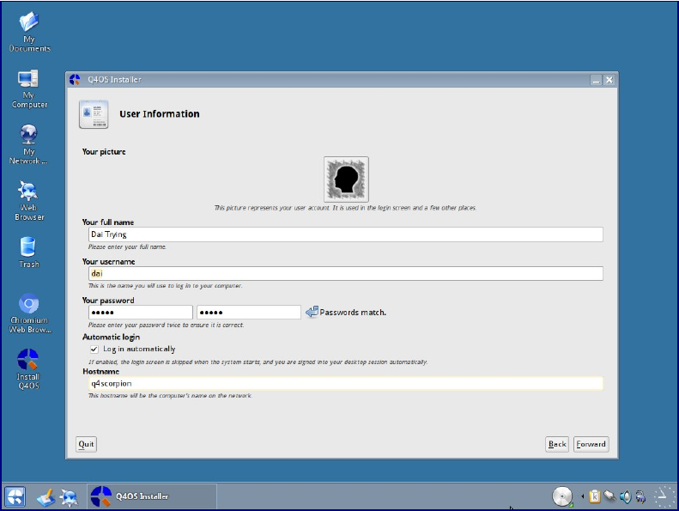Open network connection tray icon
The image size is (679, 511).
coord(609,496)
